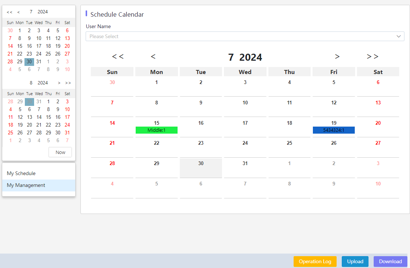Click previous-month arrow in July mini calendar
Viewport: 410px width, 268px height.
coord(19,12)
